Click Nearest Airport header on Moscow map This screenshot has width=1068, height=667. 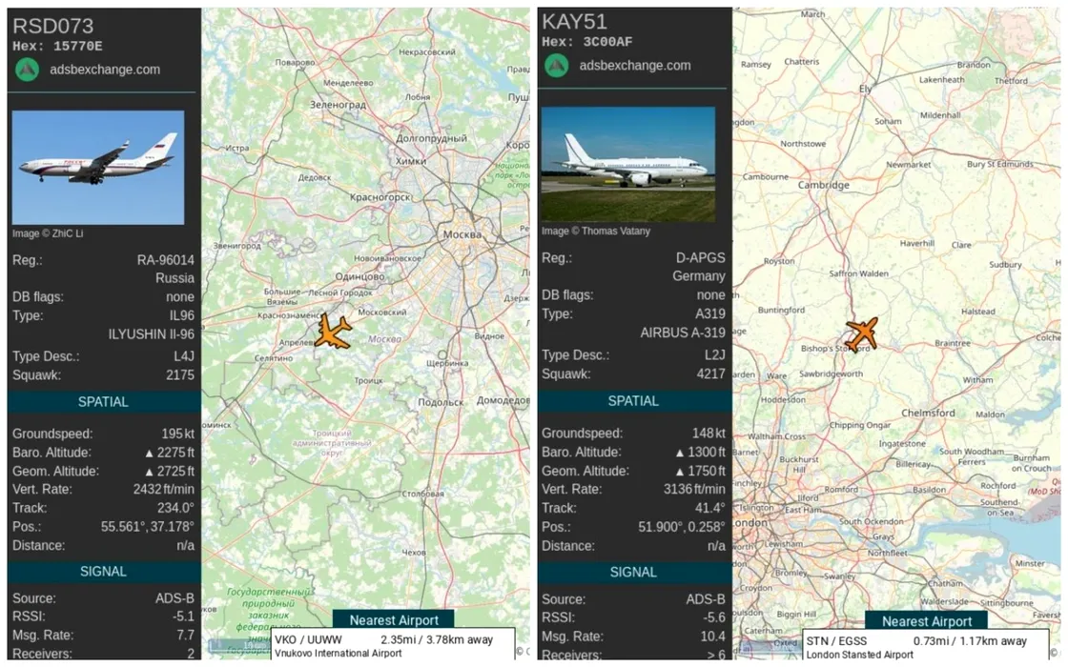point(394,619)
